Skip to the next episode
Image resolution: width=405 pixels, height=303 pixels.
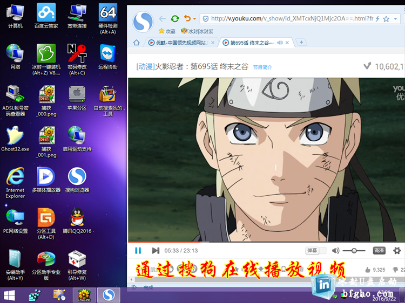pos(156,250)
